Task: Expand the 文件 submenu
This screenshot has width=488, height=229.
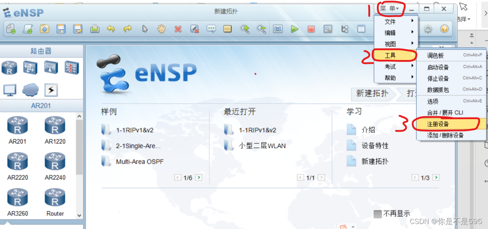Action: (396, 22)
